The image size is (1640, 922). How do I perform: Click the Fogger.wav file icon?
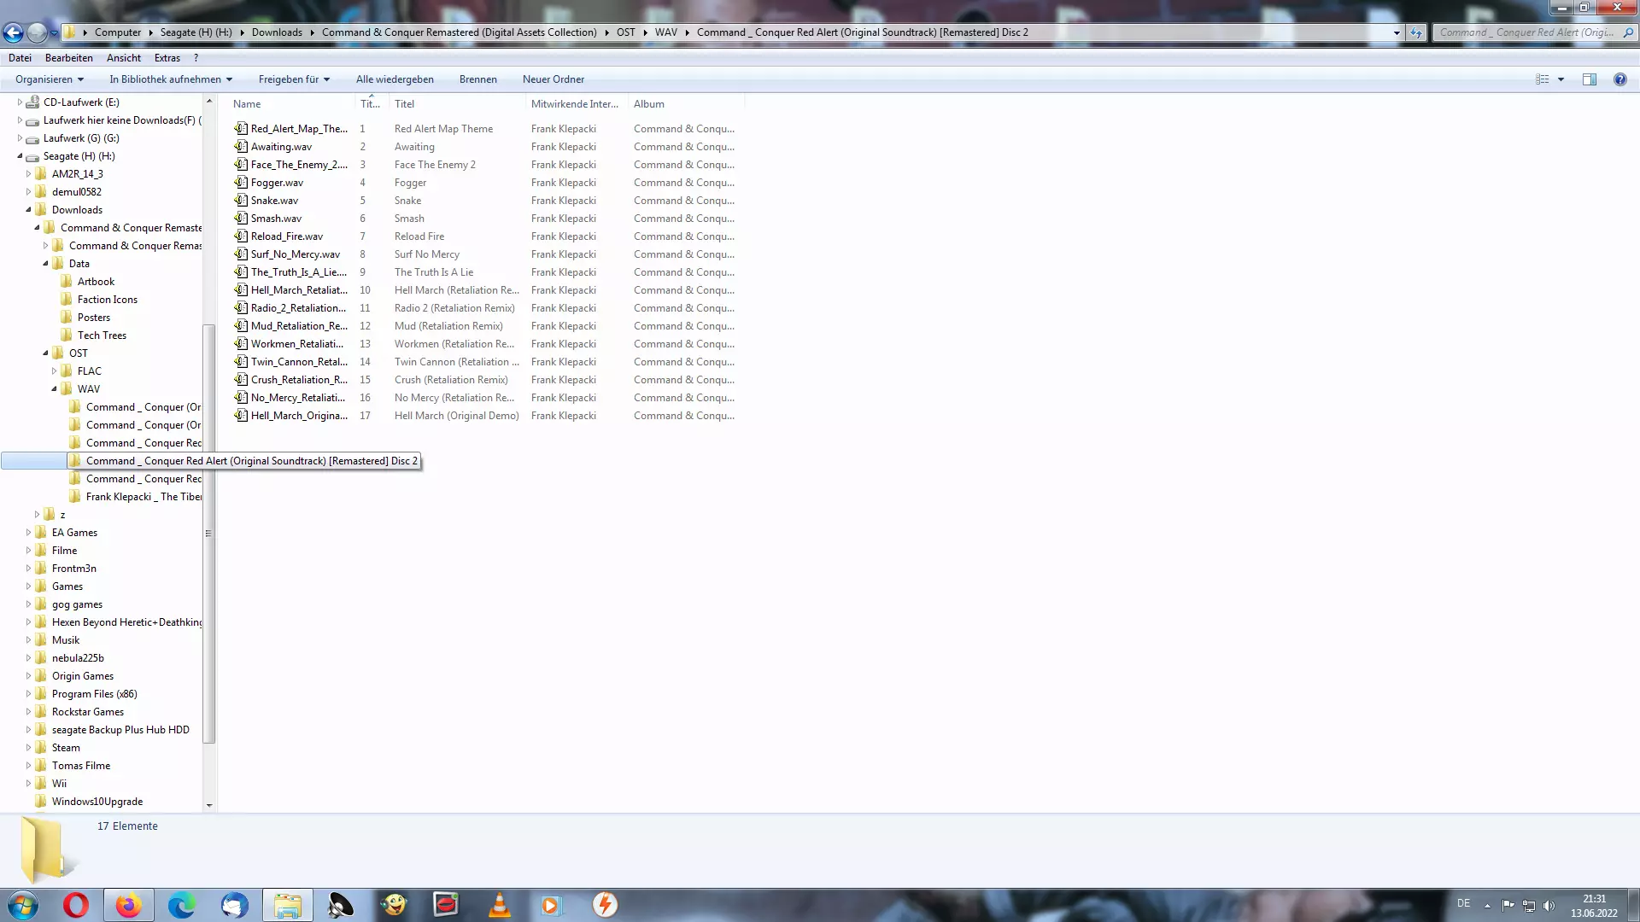coord(241,183)
